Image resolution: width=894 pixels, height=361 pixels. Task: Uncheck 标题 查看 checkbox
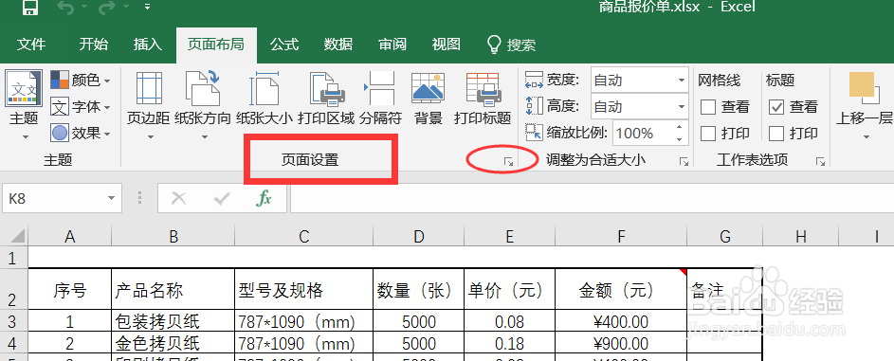tap(776, 106)
